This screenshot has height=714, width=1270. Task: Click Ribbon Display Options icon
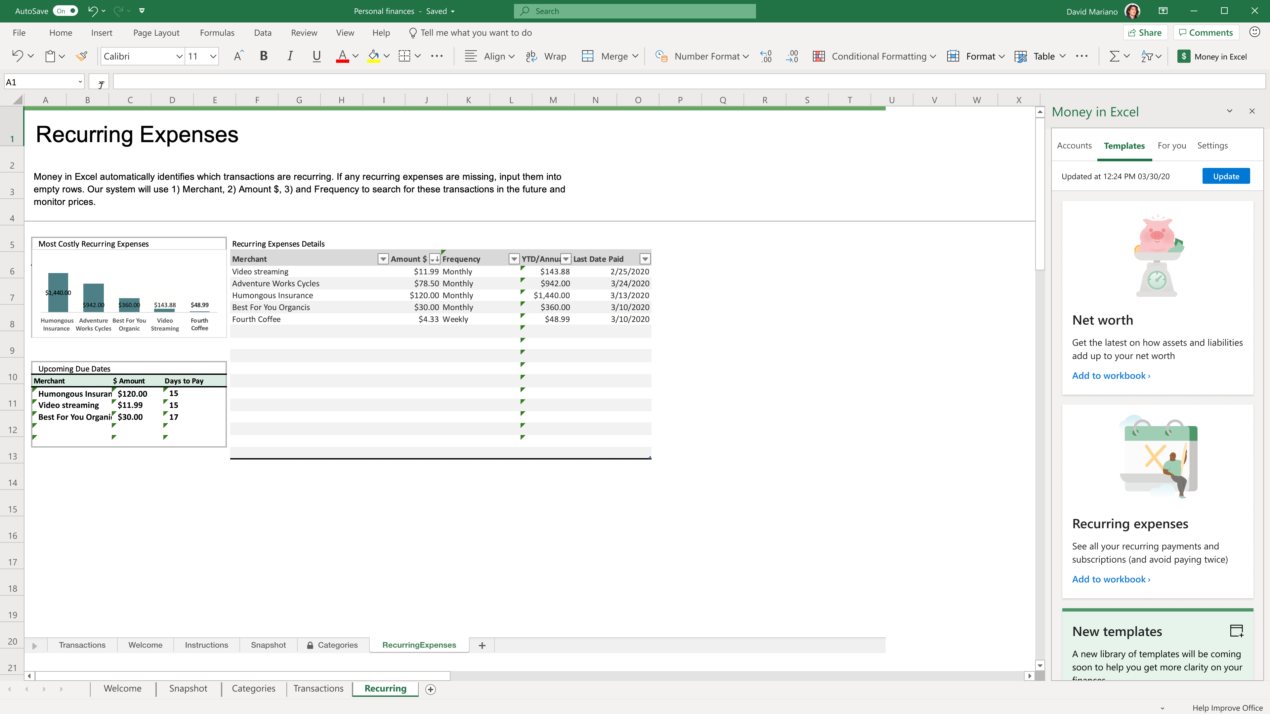click(x=1163, y=11)
